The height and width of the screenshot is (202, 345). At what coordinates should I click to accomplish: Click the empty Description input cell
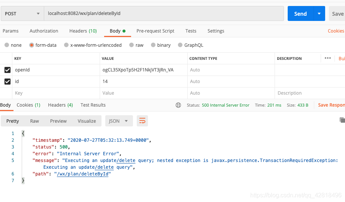pos(310,93)
